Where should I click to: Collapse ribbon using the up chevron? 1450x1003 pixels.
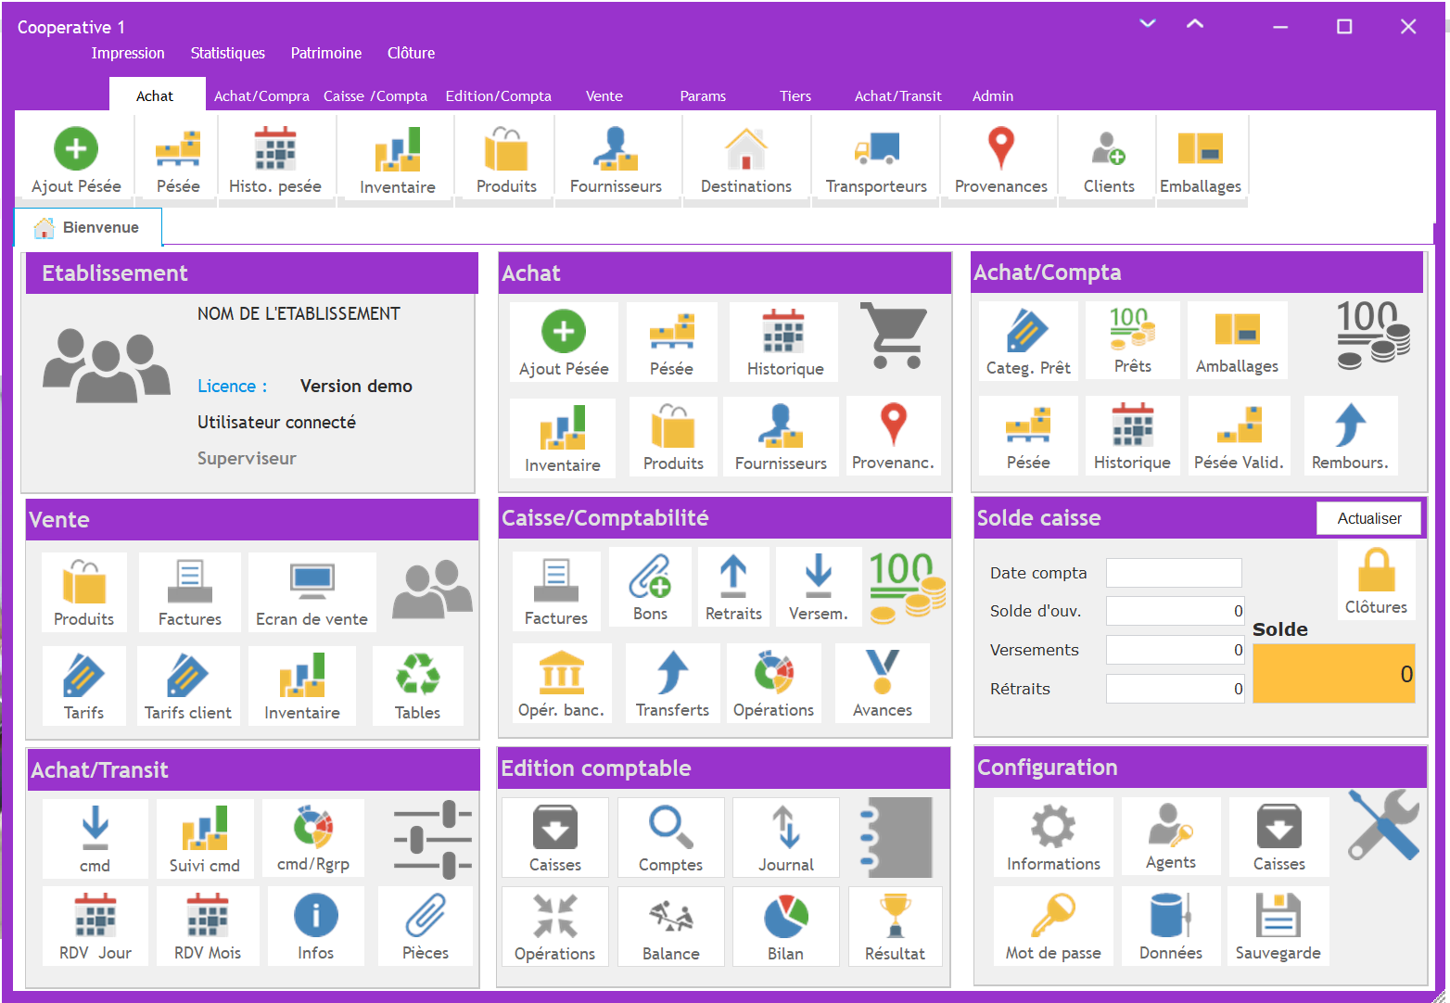1195,24
